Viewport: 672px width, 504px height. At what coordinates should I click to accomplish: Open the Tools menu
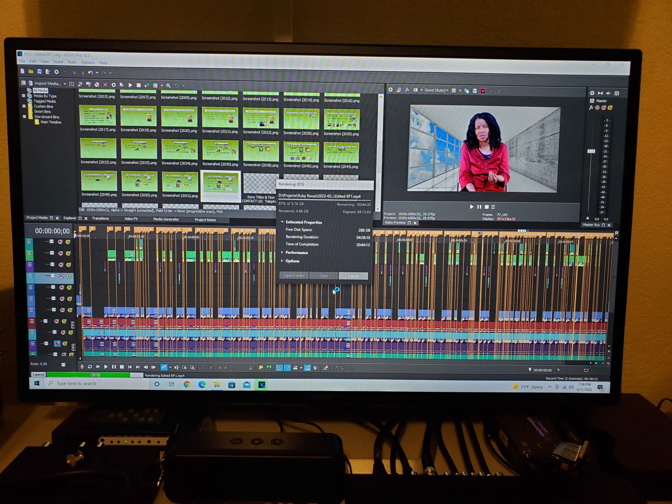[x=72, y=62]
